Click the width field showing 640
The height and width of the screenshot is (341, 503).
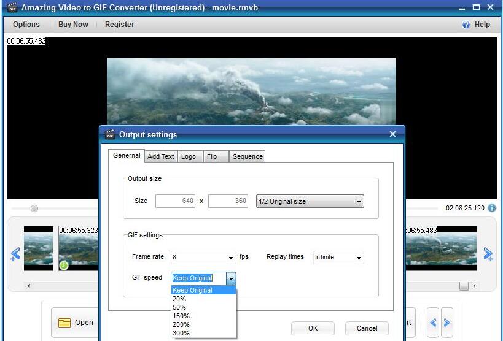click(x=175, y=201)
